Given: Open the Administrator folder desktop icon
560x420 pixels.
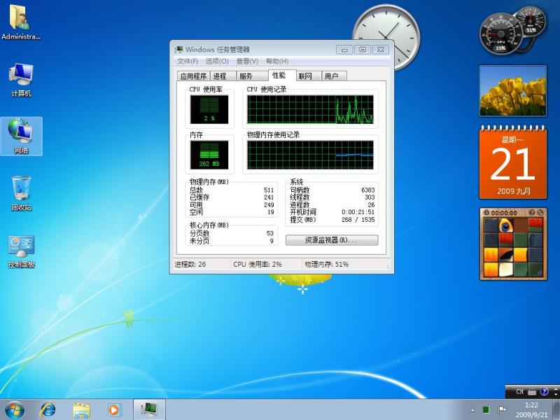Looking at the screenshot, I should [21, 22].
